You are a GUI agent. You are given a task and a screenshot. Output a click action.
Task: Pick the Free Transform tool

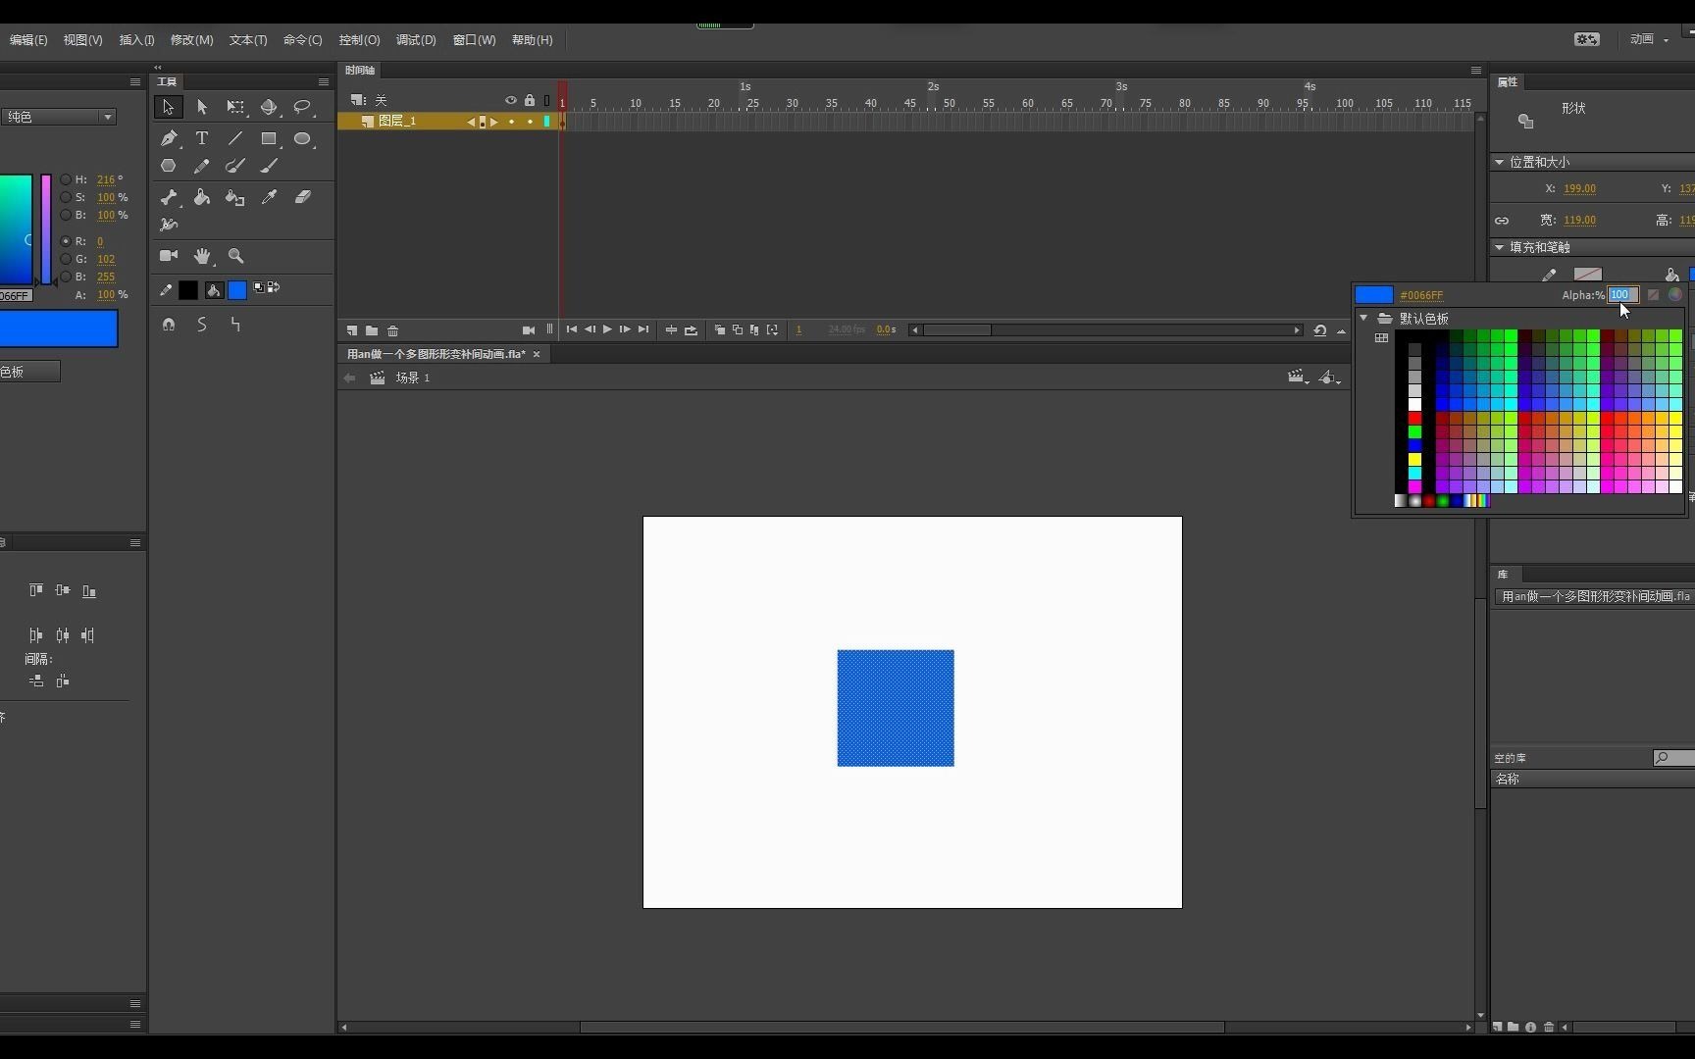tap(235, 107)
